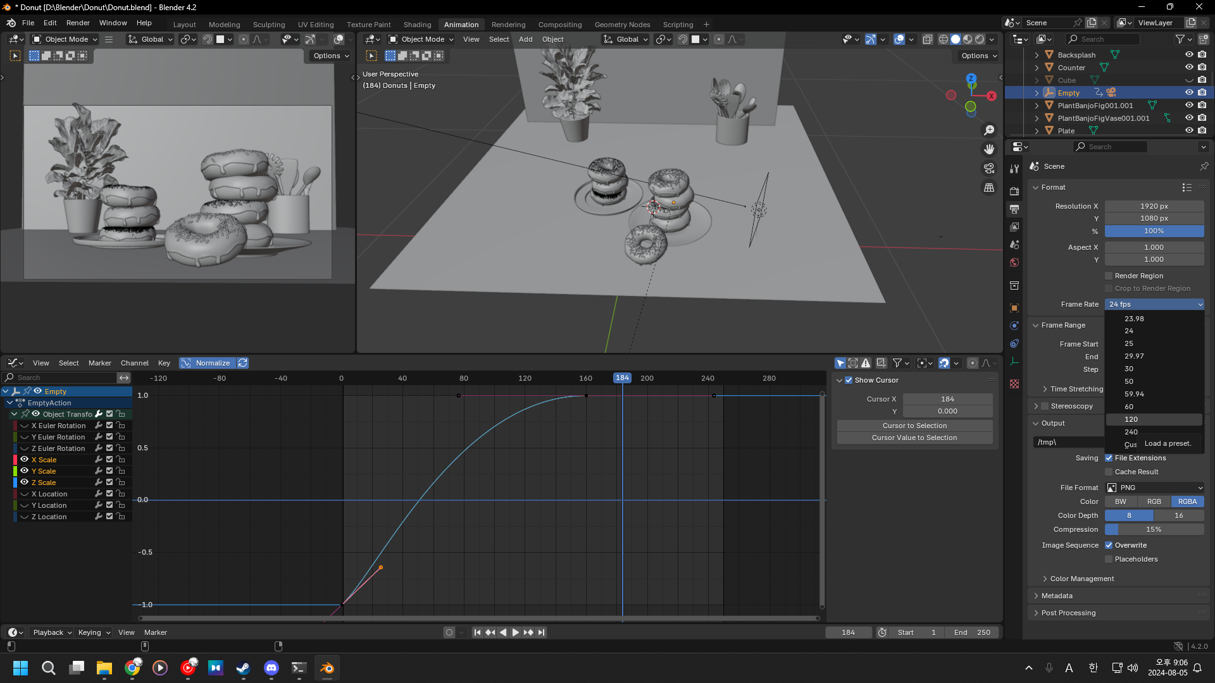Hide Backsplash in viewport via eye icon
This screenshot has width=1215, height=683.
tap(1189, 55)
